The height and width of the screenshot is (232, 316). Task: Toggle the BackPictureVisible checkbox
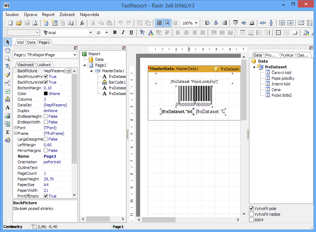pyautogui.click(x=46, y=82)
